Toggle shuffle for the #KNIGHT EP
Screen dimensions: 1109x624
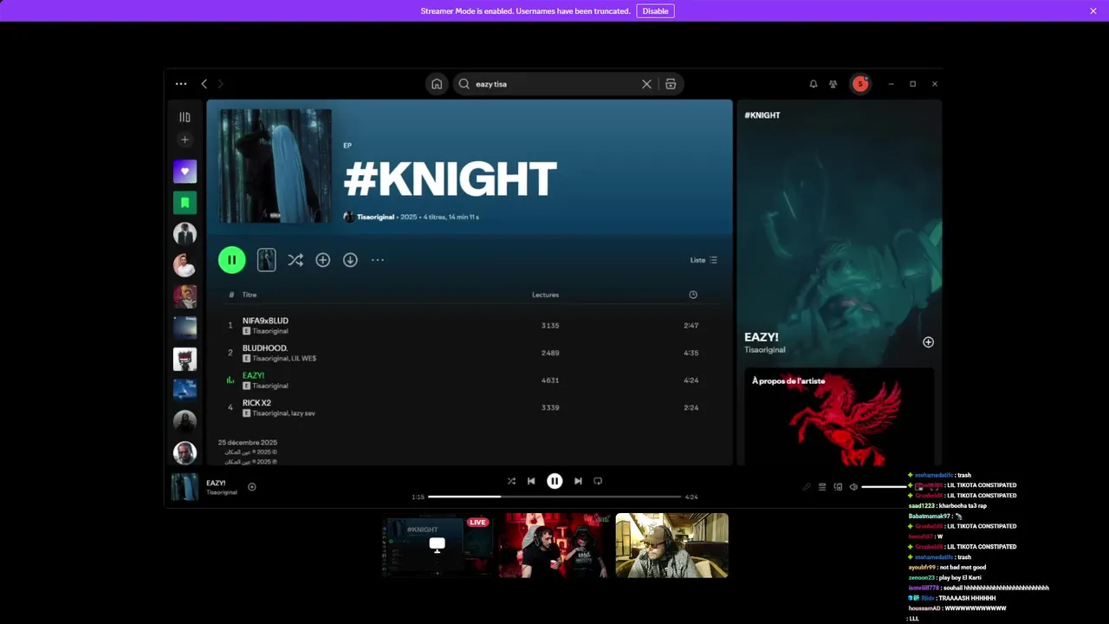coord(295,260)
